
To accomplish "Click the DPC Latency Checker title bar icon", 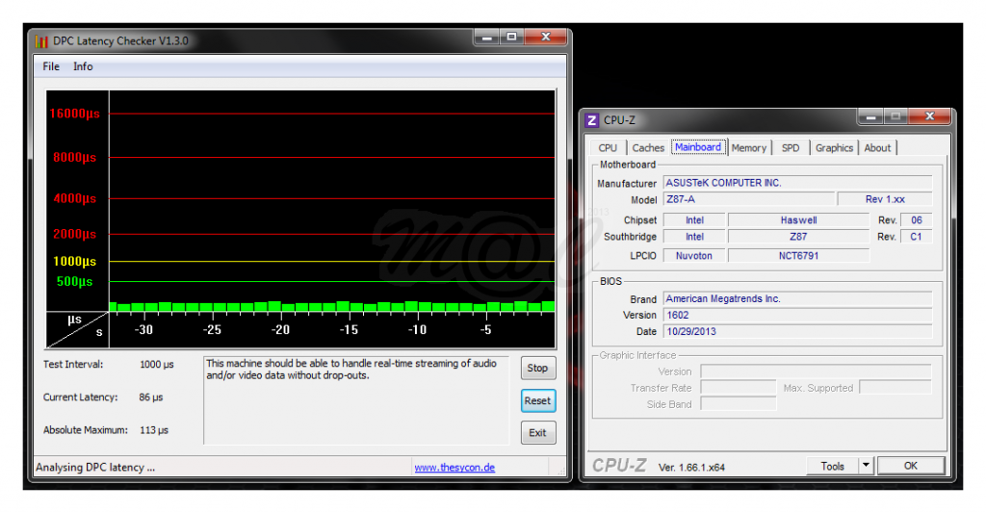I will point(41,40).
